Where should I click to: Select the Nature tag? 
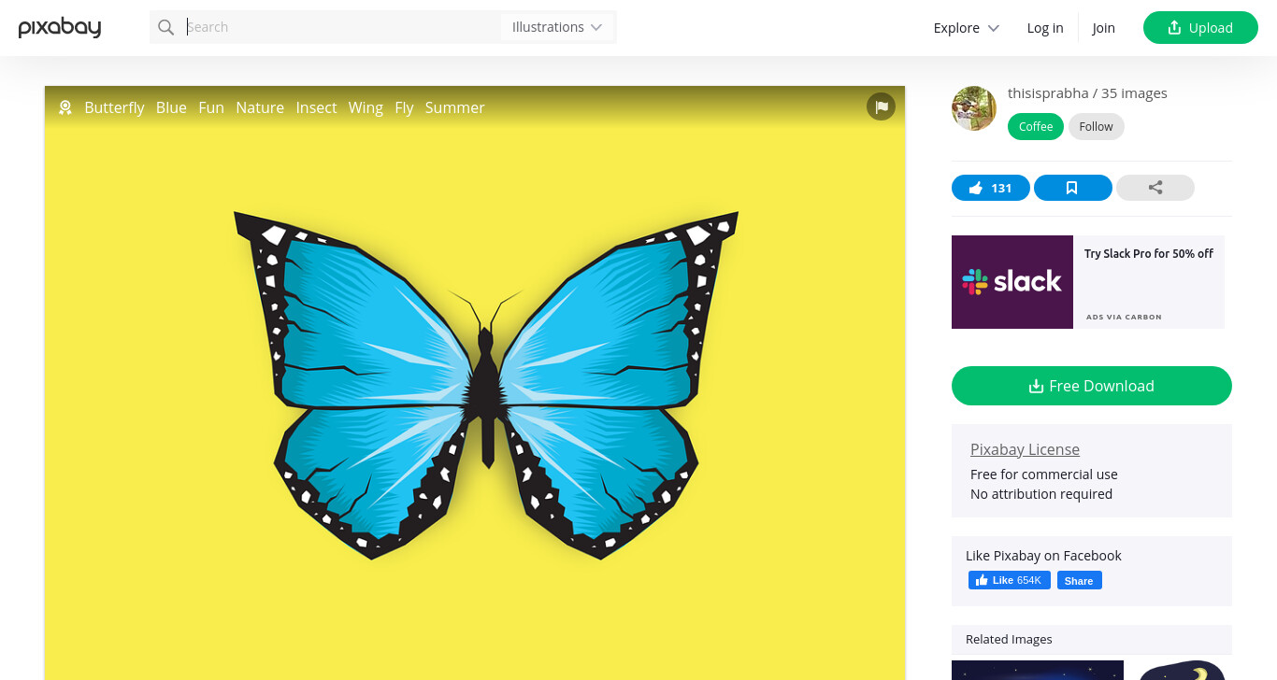[260, 107]
